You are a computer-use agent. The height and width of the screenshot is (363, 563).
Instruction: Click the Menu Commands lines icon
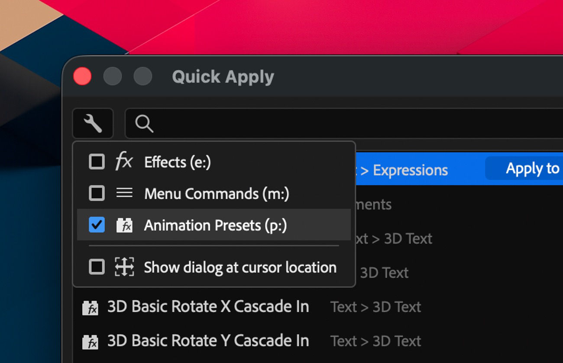tap(124, 193)
